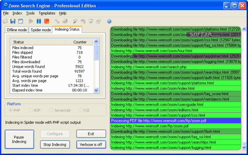Click status list scroll down arrow
248x155 pixels.
(96, 90)
